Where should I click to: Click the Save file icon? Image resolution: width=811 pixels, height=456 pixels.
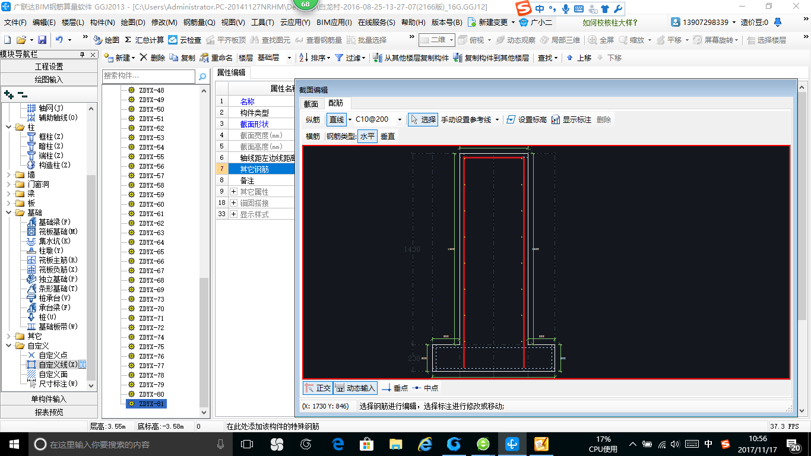[42, 40]
